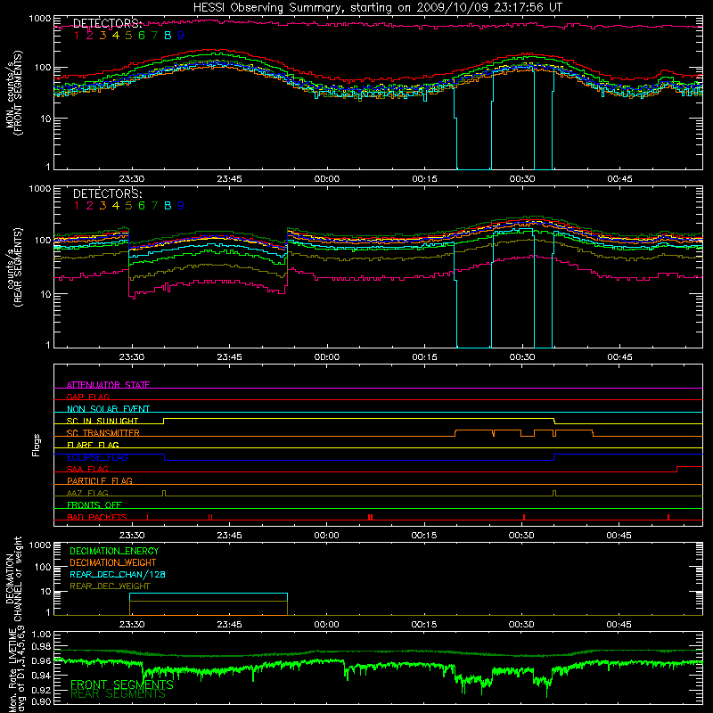Select detector 6 in the front segments legend
The width and height of the screenshot is (713, 713).
click(x=142, y=36)
